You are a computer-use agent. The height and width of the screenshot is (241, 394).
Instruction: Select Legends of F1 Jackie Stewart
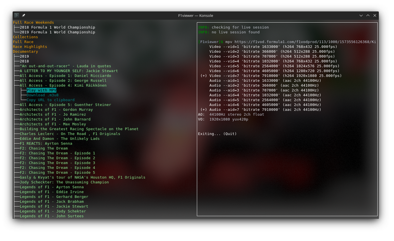(x=54, y=206)
